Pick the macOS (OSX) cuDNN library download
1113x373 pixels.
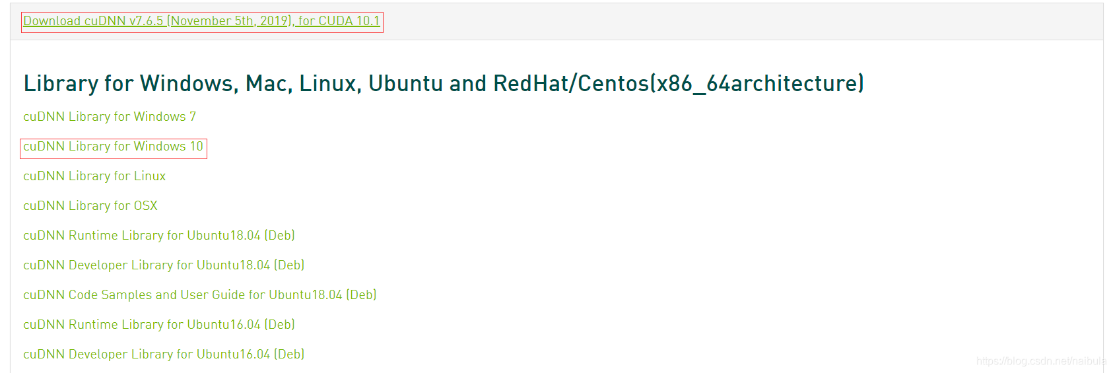tap(90, 206)
